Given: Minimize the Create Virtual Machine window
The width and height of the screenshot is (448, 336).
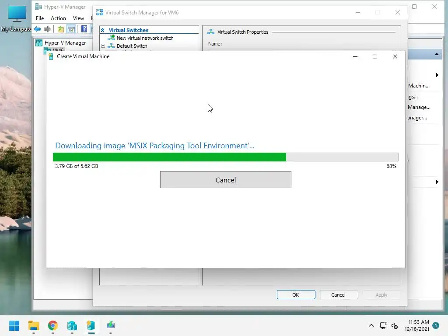Looking at the screenshot, I should pos(355,56).
